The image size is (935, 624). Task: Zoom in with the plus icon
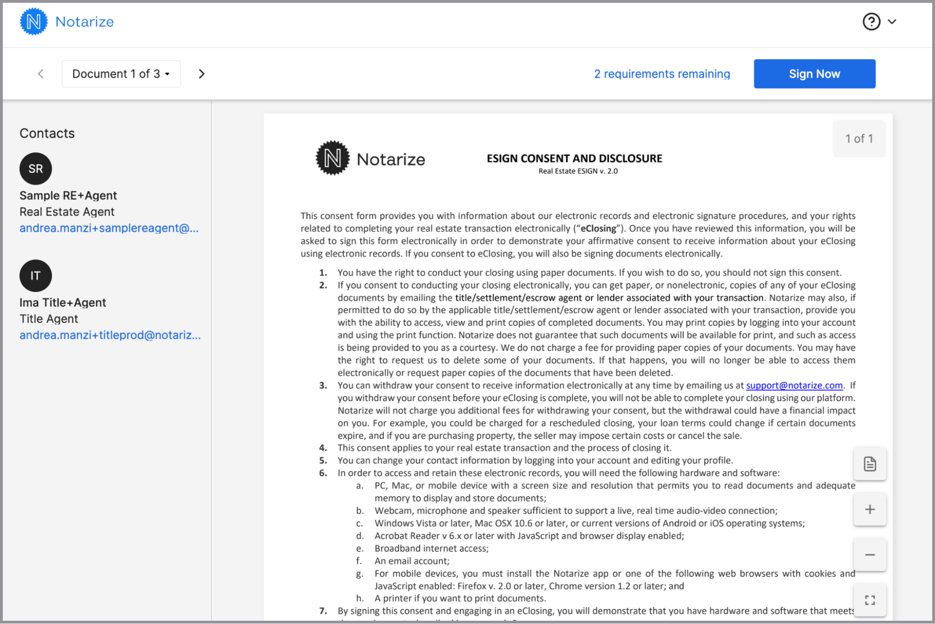point(870,509)
